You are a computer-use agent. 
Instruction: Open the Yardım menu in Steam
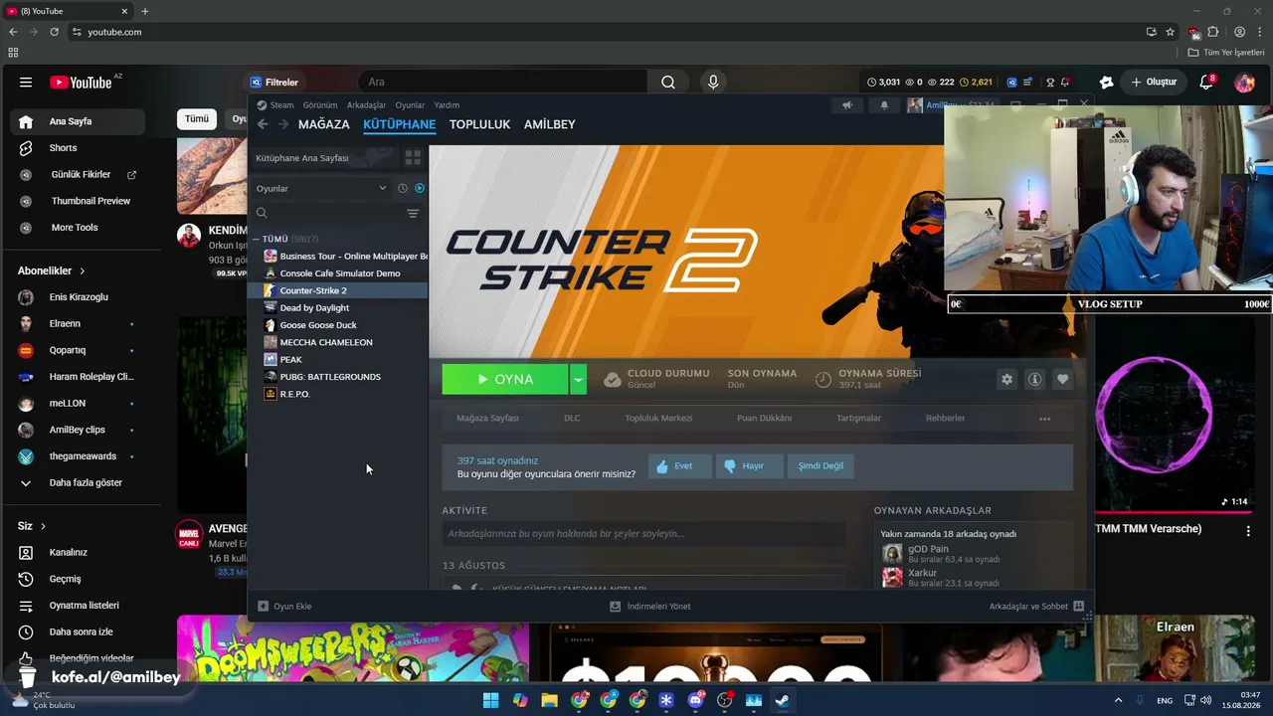tap(447, 105)
